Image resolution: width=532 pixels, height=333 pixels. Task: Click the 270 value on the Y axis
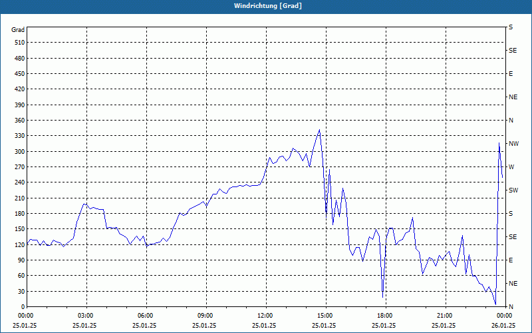pyautogui.click(x=20, y=167)
